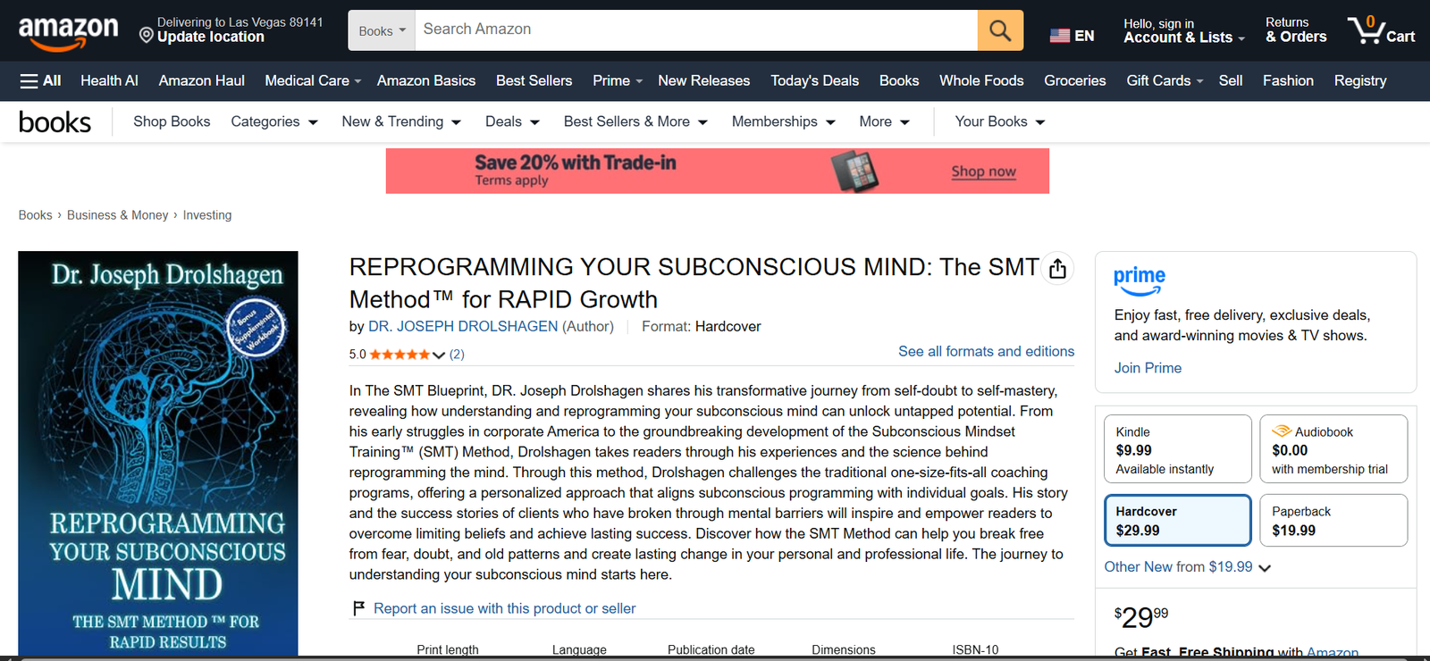Open Groceries
The image size is (1430, 661).
pyautogui.click(x=1075, y=80)
